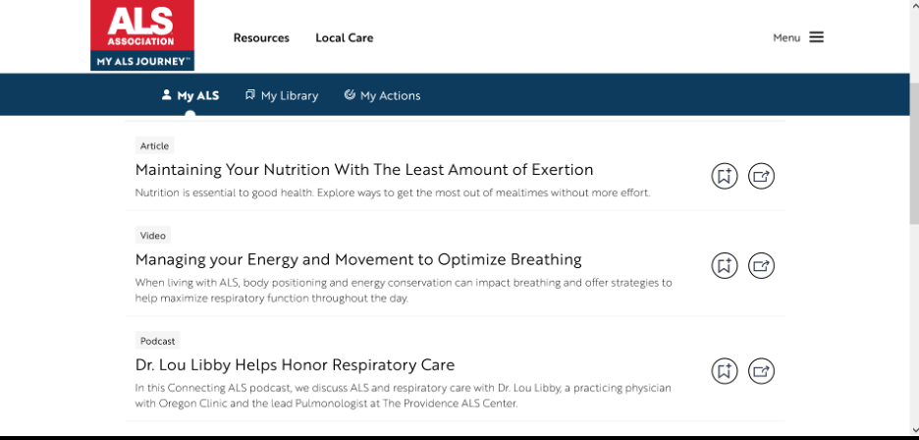This screenshot has width=919, height=440.
Task: Open the Local Care navigation menu
Action: 344,37
